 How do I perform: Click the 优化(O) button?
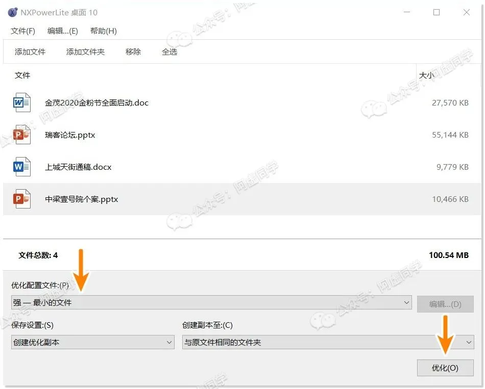tap(445, 368)
